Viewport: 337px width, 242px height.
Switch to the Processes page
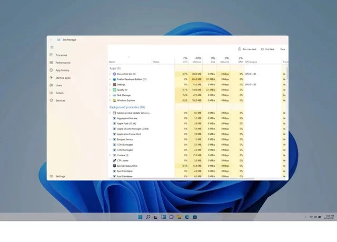(x=61, y=55)
